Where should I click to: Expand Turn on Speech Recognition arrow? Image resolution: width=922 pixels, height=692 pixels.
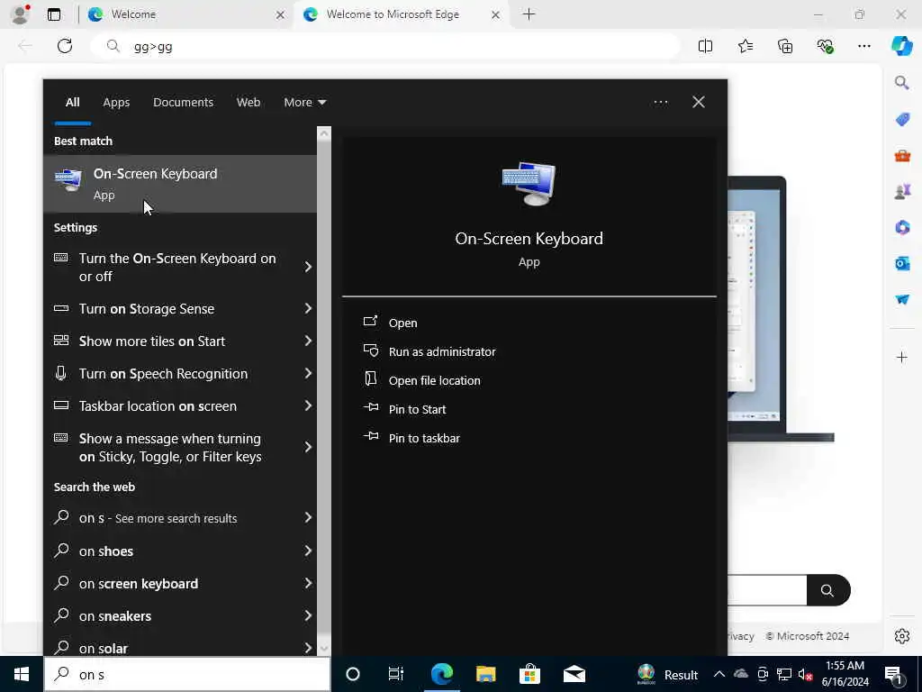(308, 373)
